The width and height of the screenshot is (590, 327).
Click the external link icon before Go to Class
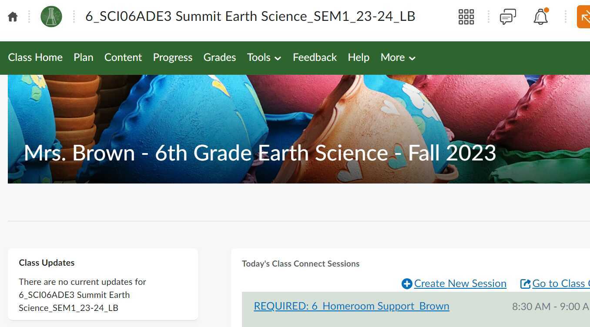(524, 284)
